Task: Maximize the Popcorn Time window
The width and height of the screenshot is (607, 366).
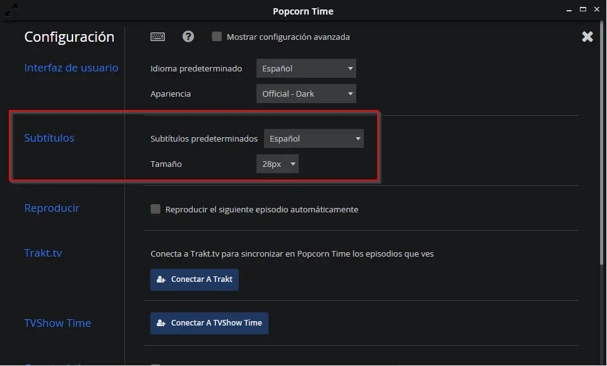Action: tap(582, 9)
